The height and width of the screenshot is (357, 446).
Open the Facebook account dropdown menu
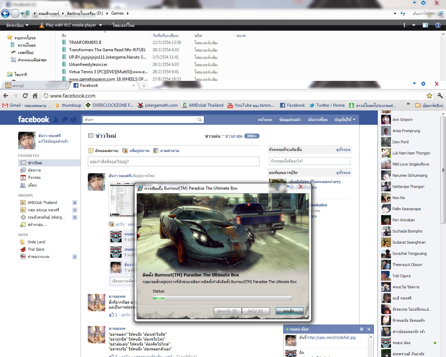click(345, 120)
